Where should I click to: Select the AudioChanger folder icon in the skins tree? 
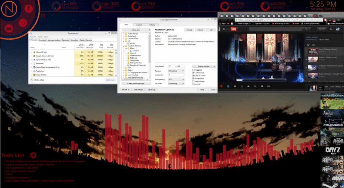126,34
